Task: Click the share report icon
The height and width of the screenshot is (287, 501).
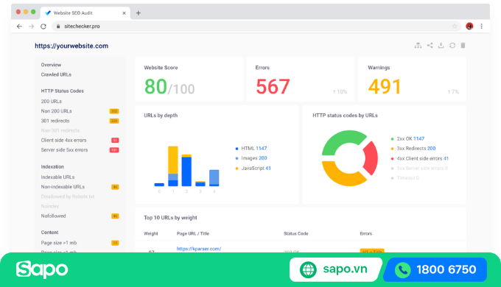Action: coord(430,46)
